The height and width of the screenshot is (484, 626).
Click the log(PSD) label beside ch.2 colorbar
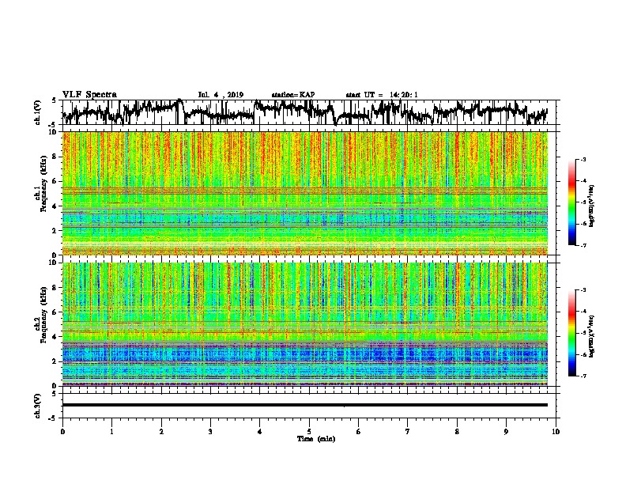[591, 336]
